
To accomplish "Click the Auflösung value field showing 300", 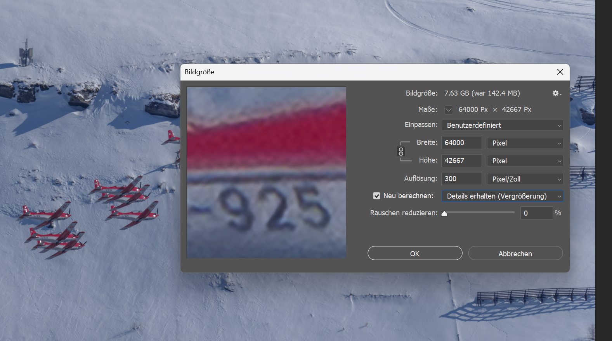I will point(461,179).
